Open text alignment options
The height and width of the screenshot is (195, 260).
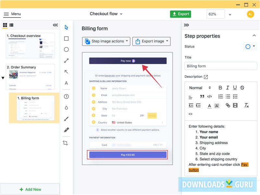click(x=190, y=97)
